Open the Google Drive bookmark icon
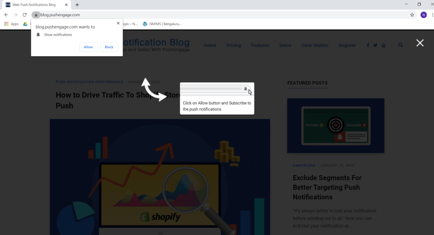Screen dimensions: 434x235 (25, 24)
